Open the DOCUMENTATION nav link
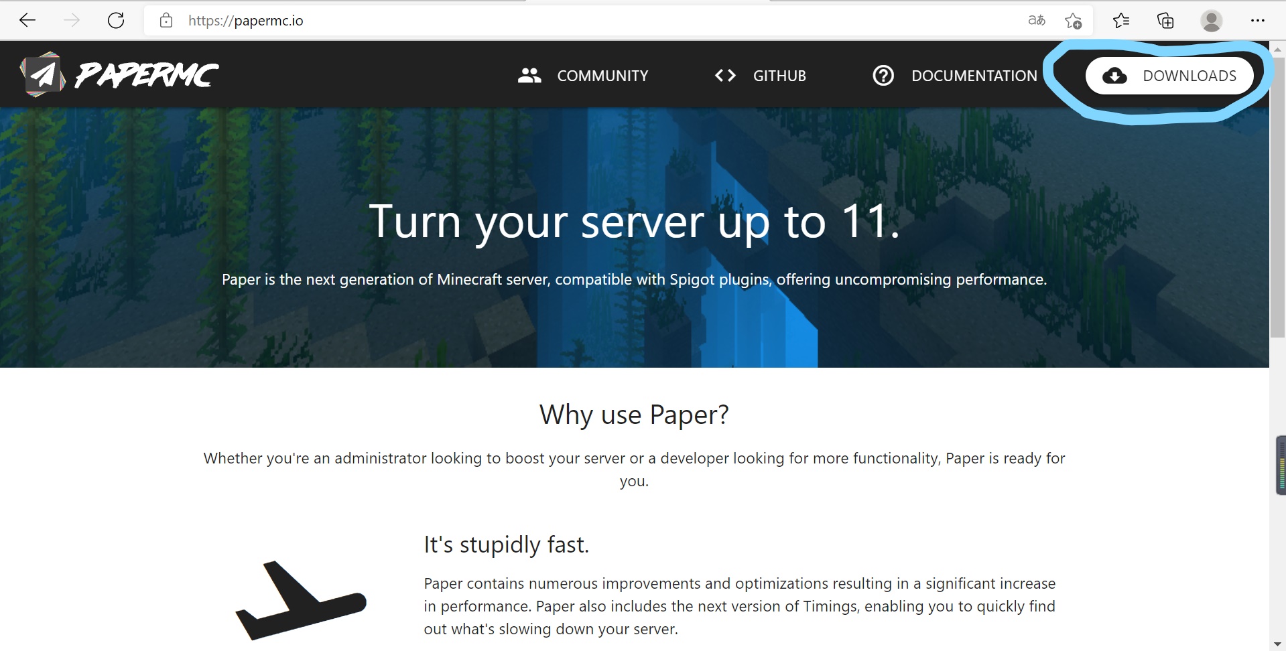Screen dimensions: 1286x651 [955, 76]
